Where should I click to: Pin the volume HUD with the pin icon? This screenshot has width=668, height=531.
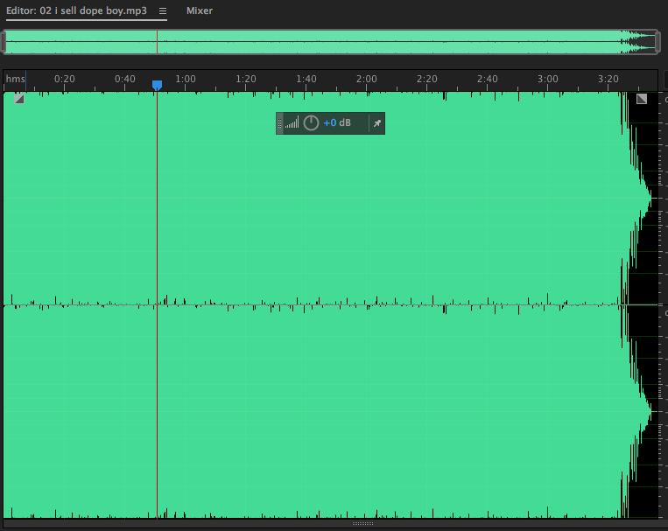(x=377, y=123)
